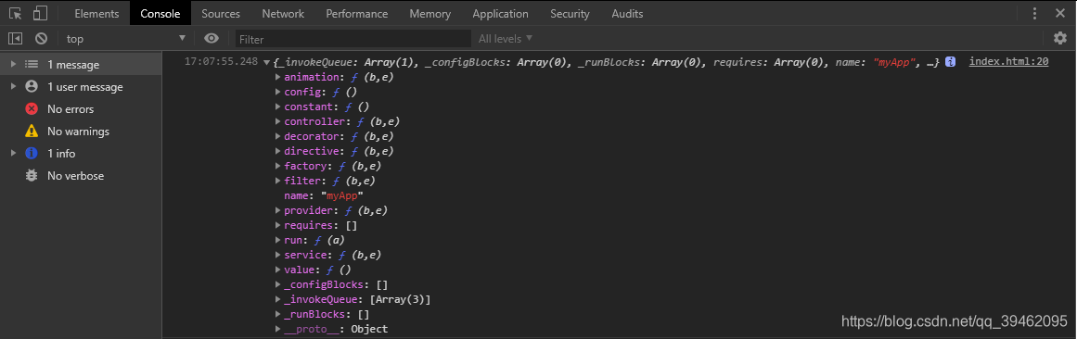Expand the provider property
The width and height of the screenshot is (1077, 339).
click(278, 210)
